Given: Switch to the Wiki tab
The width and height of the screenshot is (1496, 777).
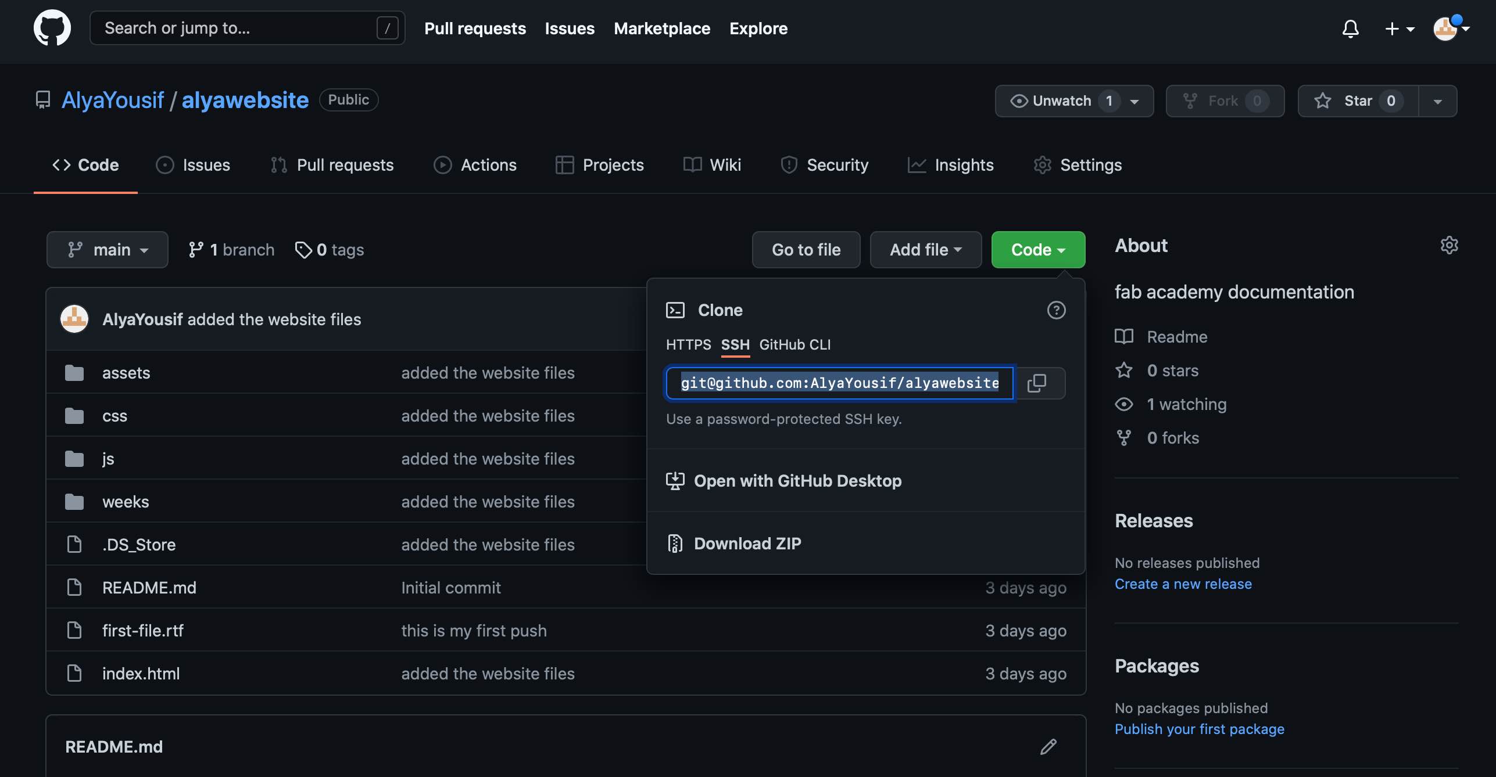Looking at the screenshot, I should (x=712, y=165).
